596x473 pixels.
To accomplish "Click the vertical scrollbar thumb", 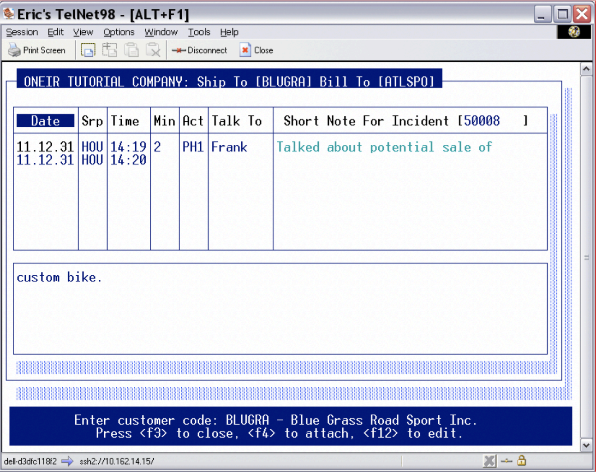I will coord(586,257).
